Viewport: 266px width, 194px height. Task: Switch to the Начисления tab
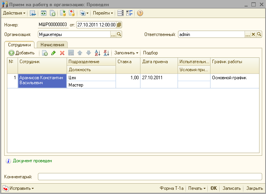click(x=52, y=45)
